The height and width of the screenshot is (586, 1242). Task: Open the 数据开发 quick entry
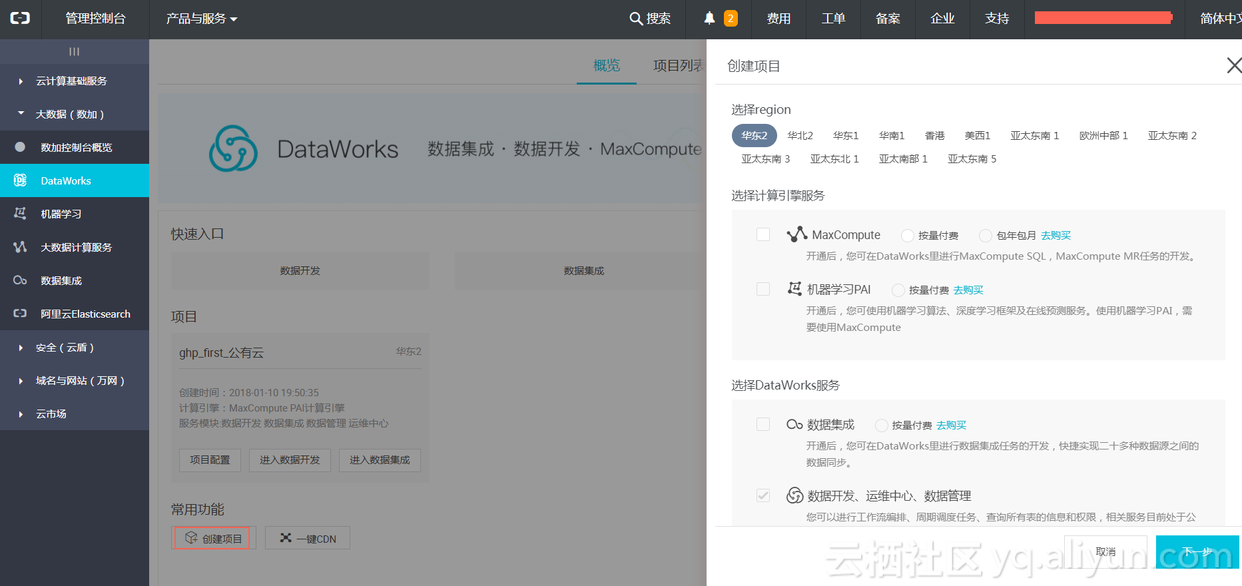click(300, 270)
